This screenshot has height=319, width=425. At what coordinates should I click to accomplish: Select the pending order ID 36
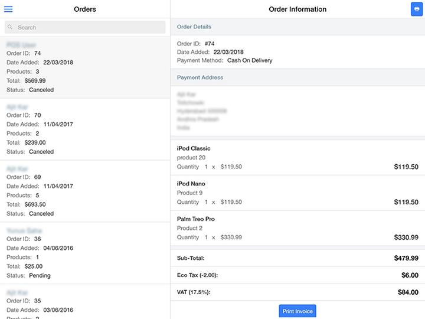[85, 253]
